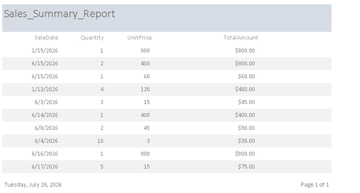Click the 6/3/2026 sale date cell

point(46,102)
